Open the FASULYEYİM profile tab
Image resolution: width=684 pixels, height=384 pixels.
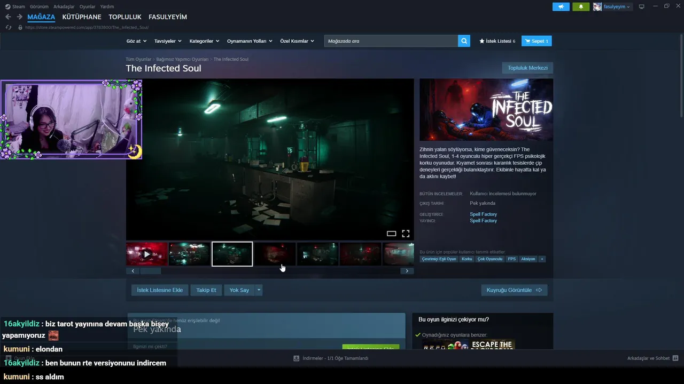coord(168,17)
